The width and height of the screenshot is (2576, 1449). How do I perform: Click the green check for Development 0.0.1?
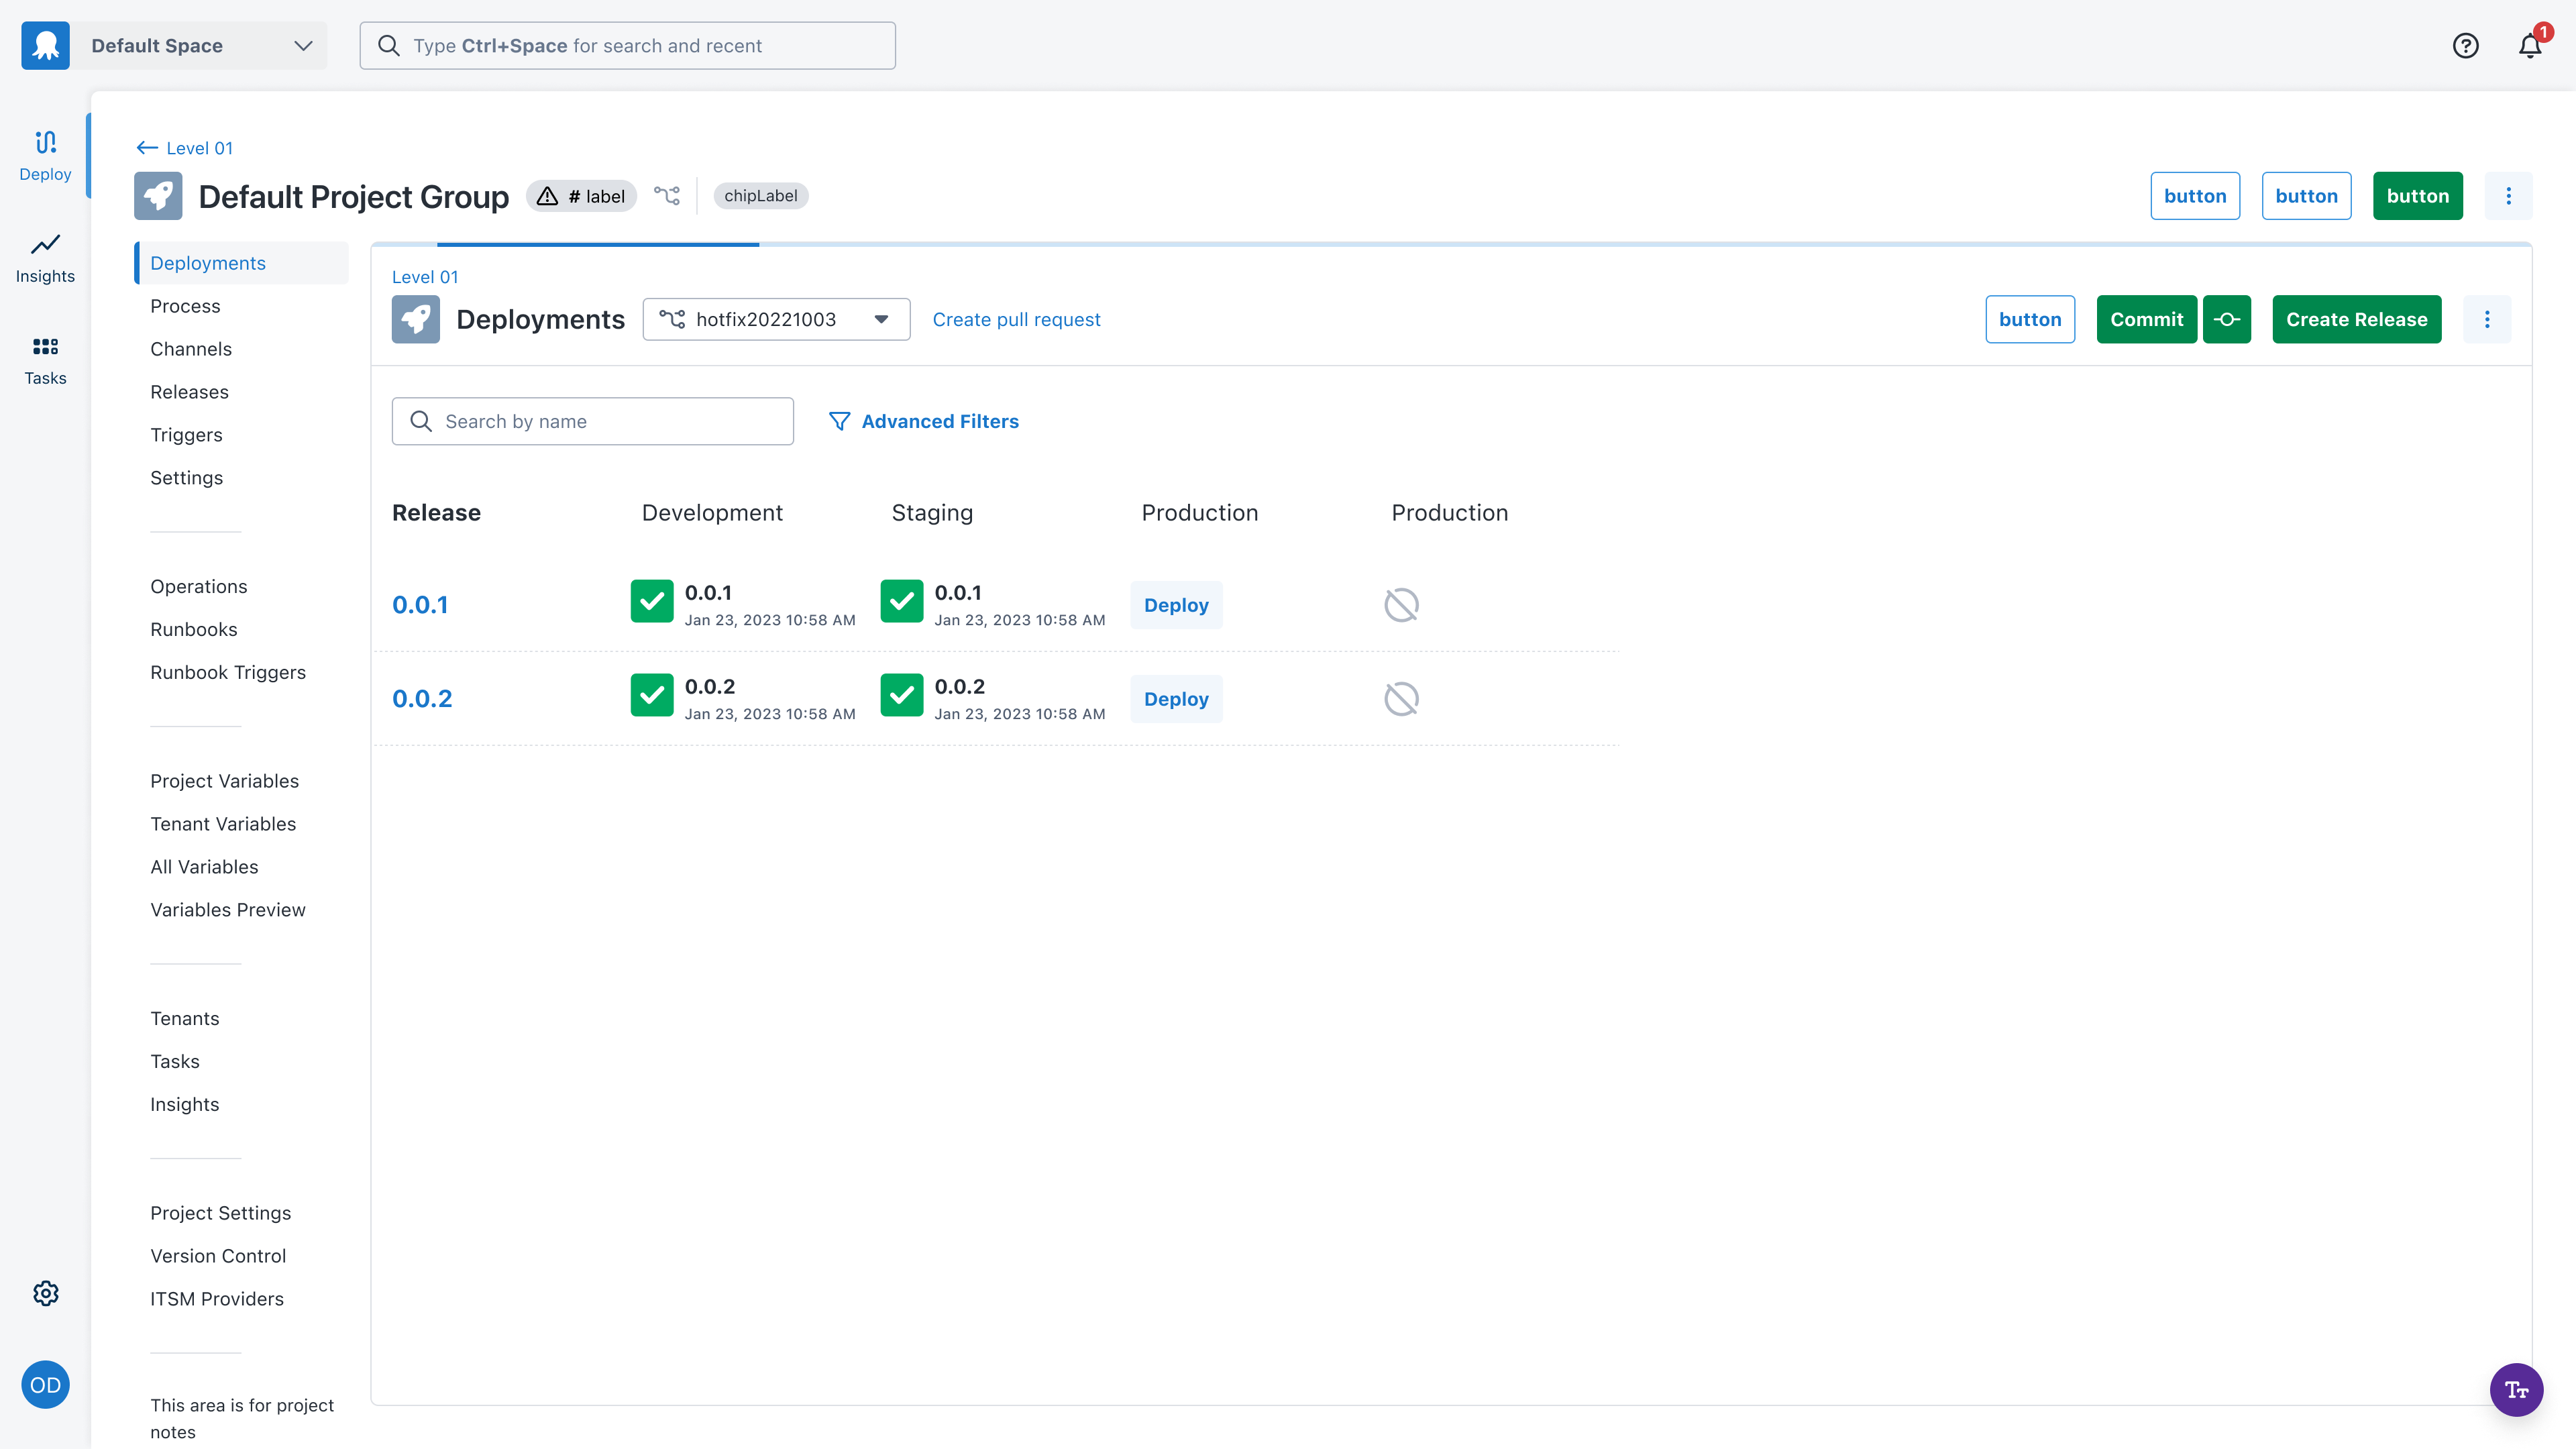tap(652, 601)
